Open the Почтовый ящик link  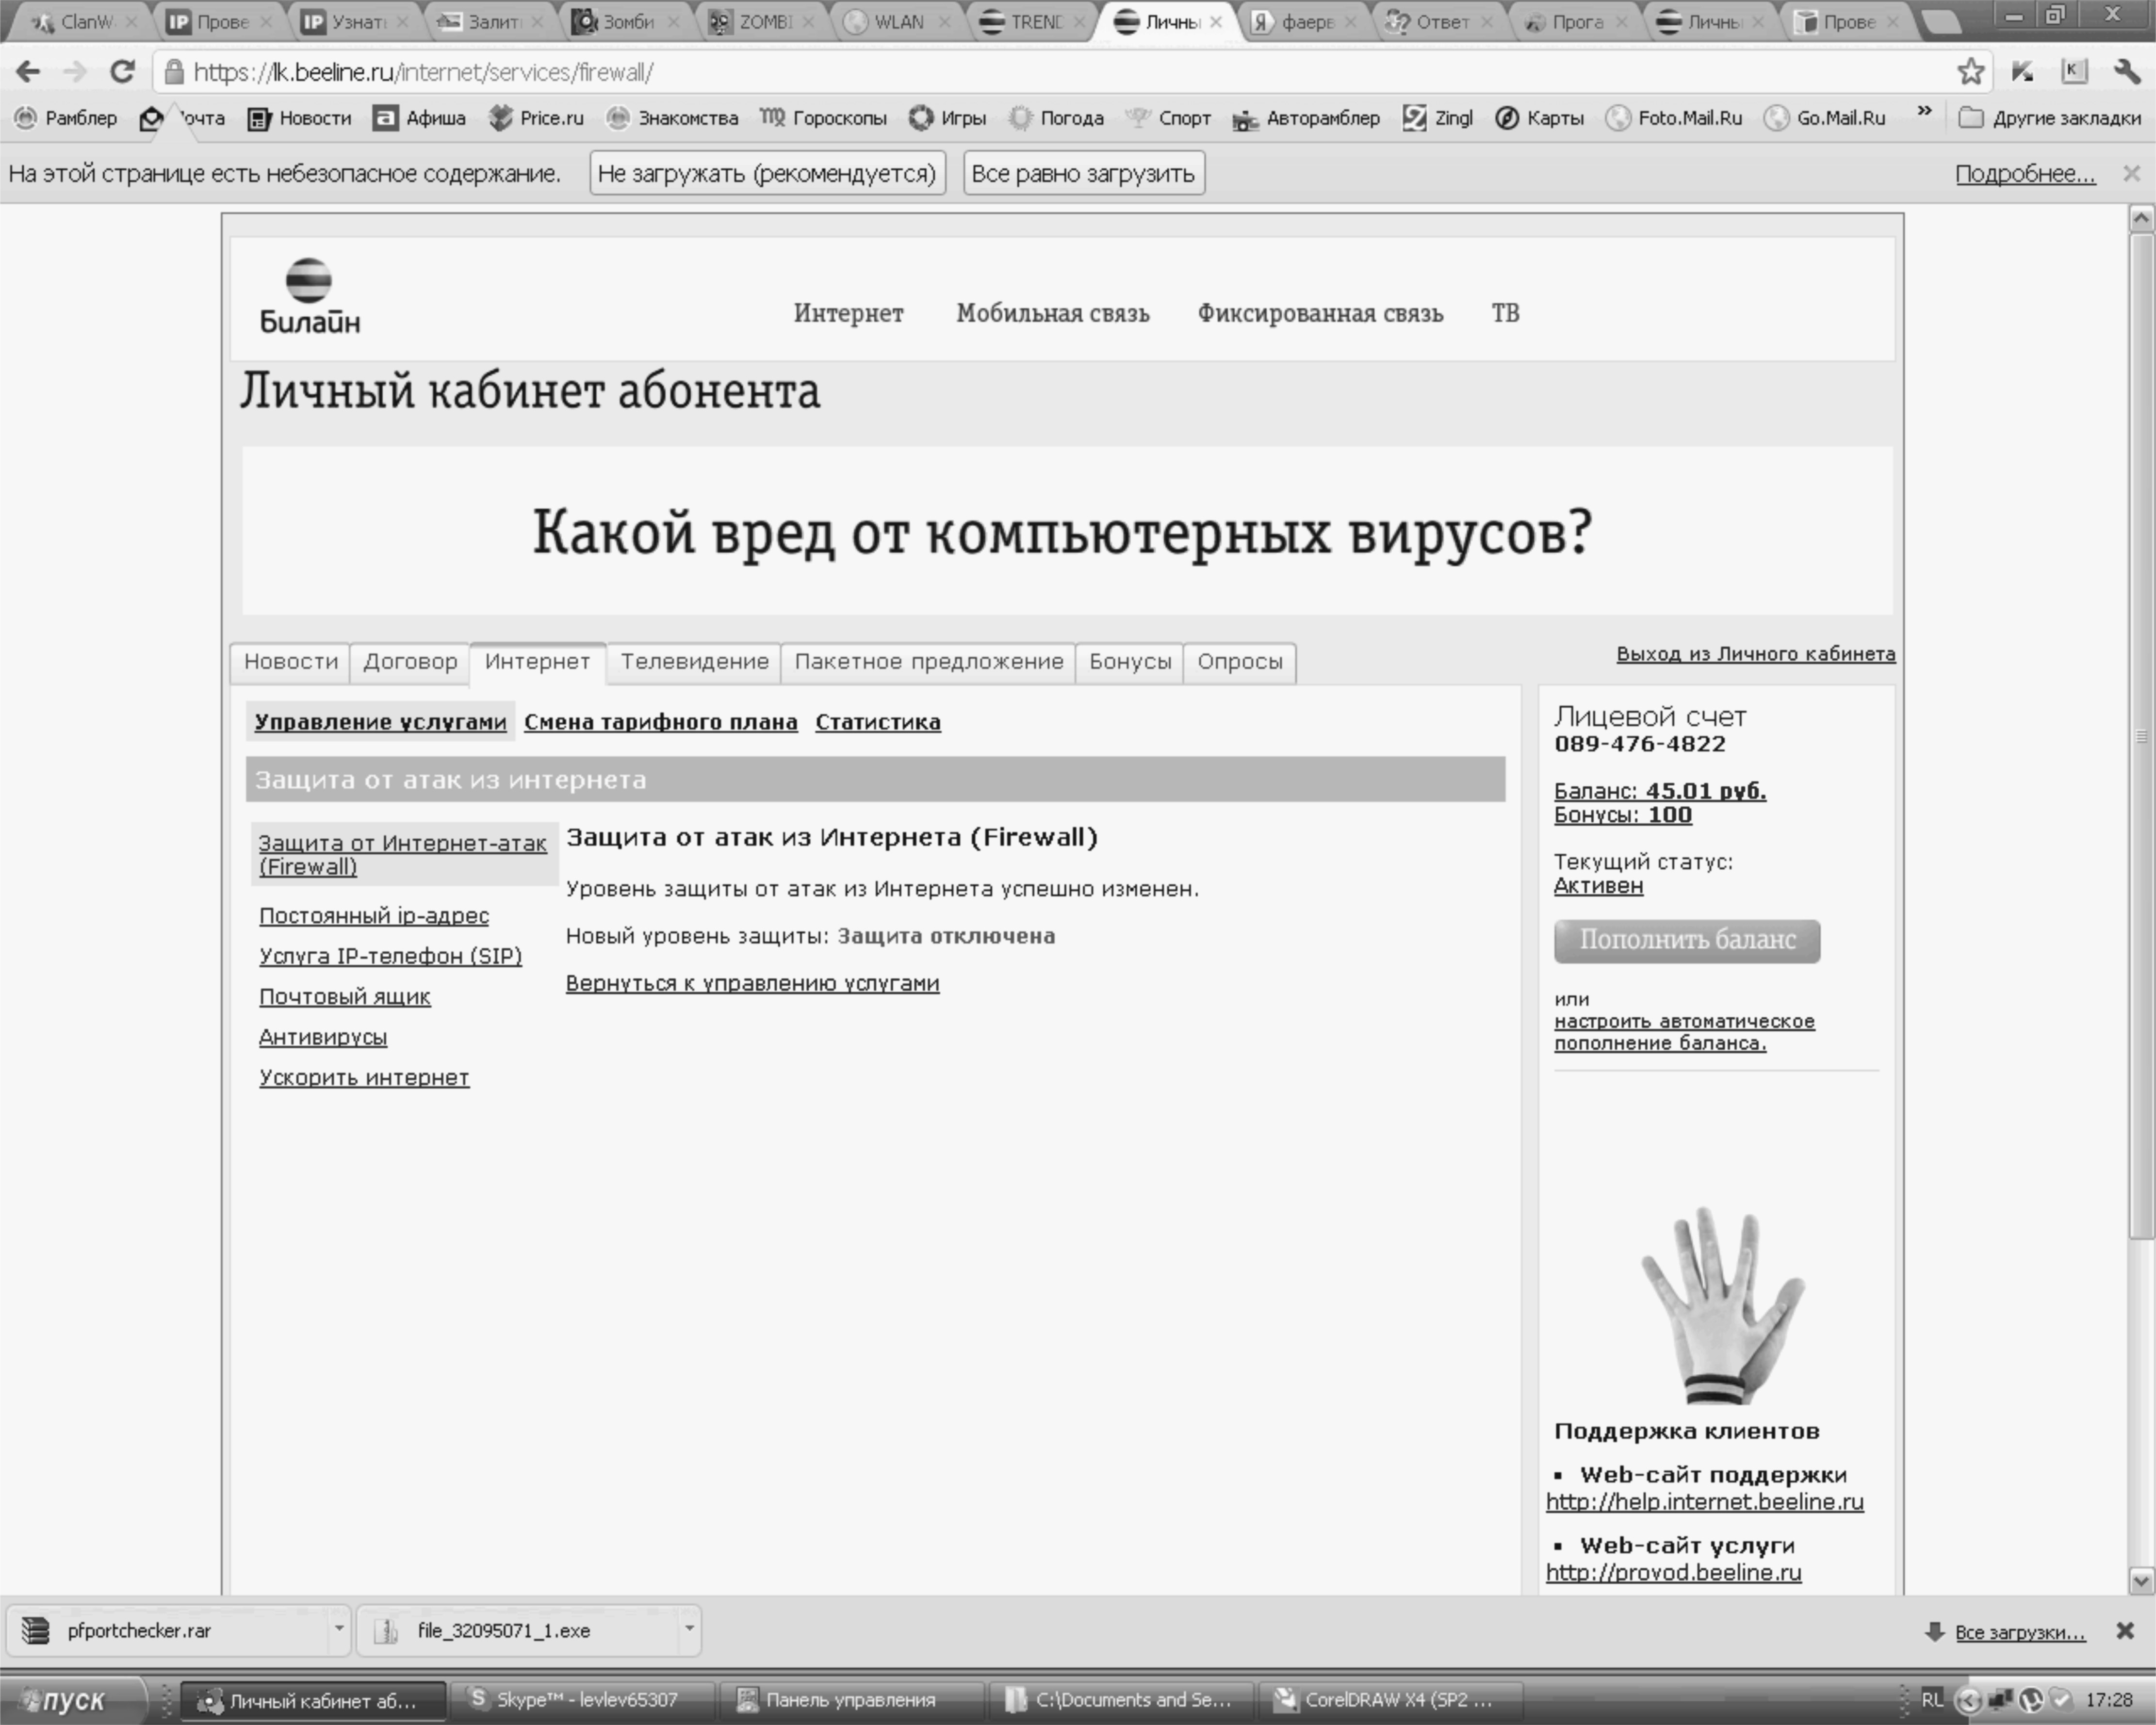[345, 997]
